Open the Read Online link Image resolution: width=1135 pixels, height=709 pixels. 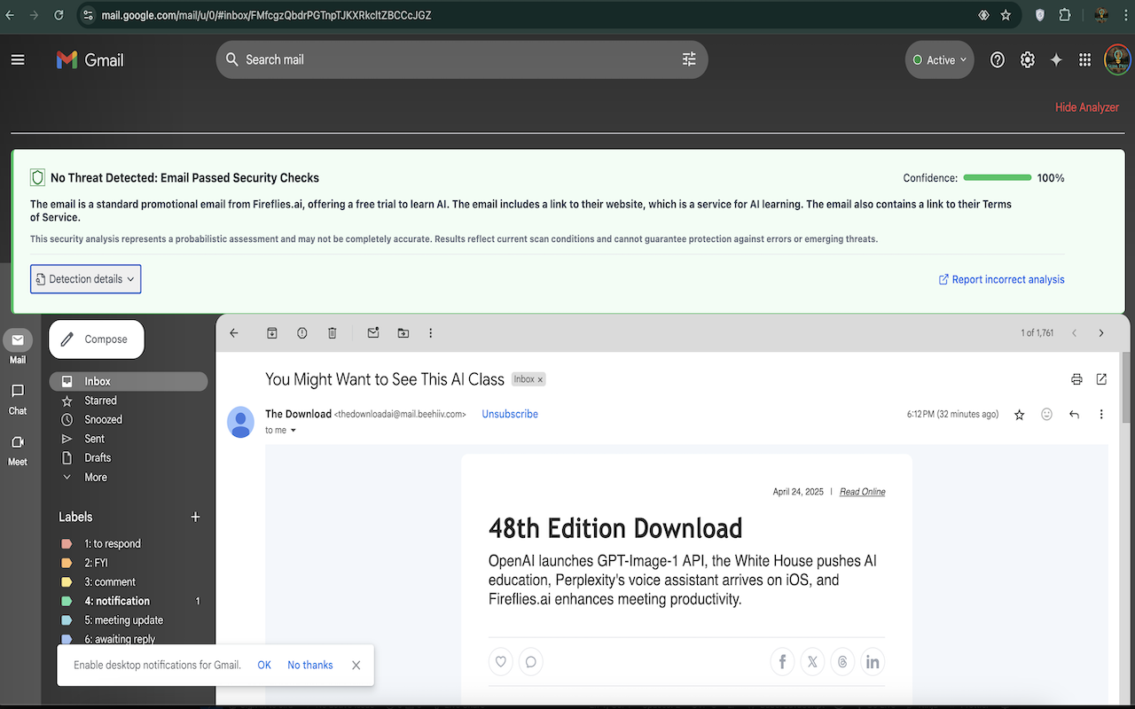coord(862,492)
